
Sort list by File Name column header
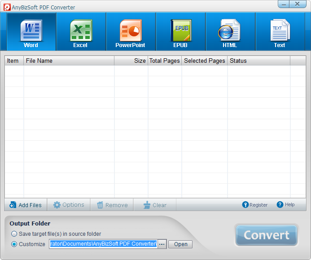[x=69, y=61]
